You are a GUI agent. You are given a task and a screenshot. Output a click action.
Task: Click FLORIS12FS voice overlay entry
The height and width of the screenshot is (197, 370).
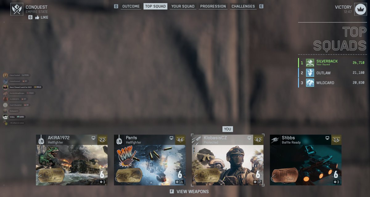15,99
